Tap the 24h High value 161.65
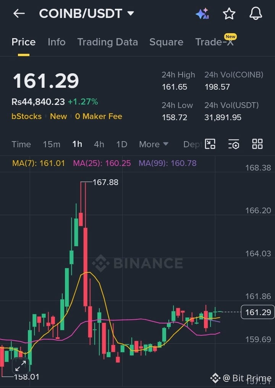The height and width of the screenshot is (388, 275). point(175,87)
